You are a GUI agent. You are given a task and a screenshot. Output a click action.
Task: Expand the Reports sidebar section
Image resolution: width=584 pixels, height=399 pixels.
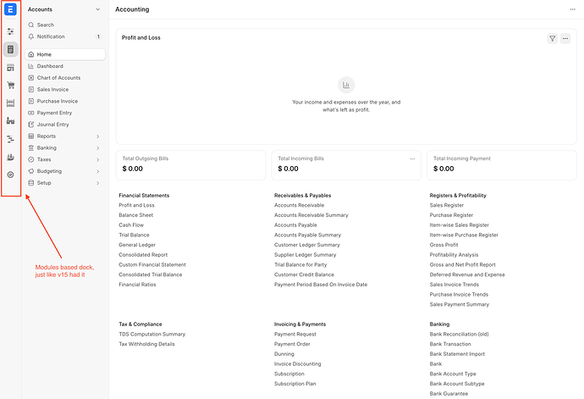65,136
